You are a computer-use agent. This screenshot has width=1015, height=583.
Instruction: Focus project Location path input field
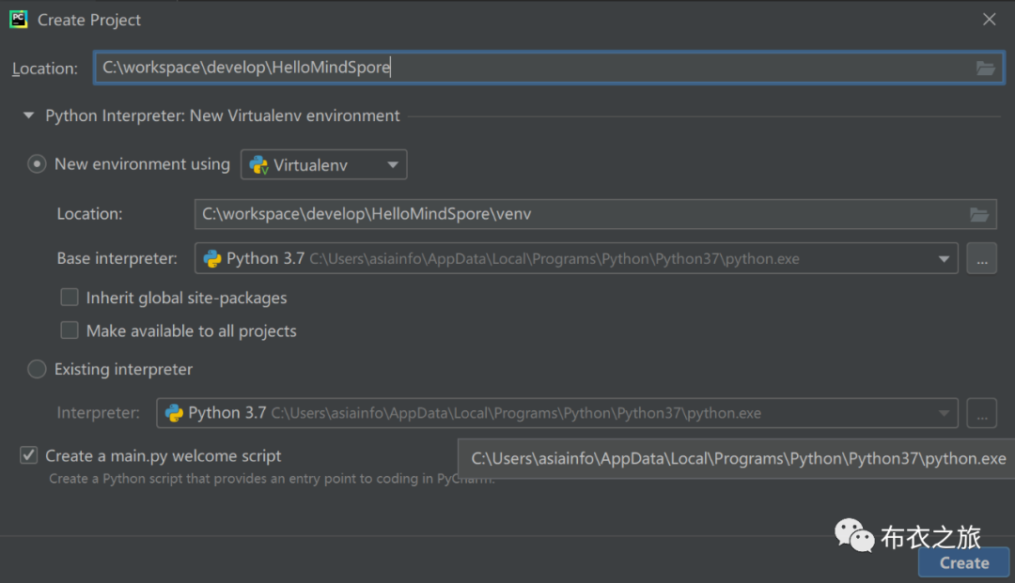point(549,68)
